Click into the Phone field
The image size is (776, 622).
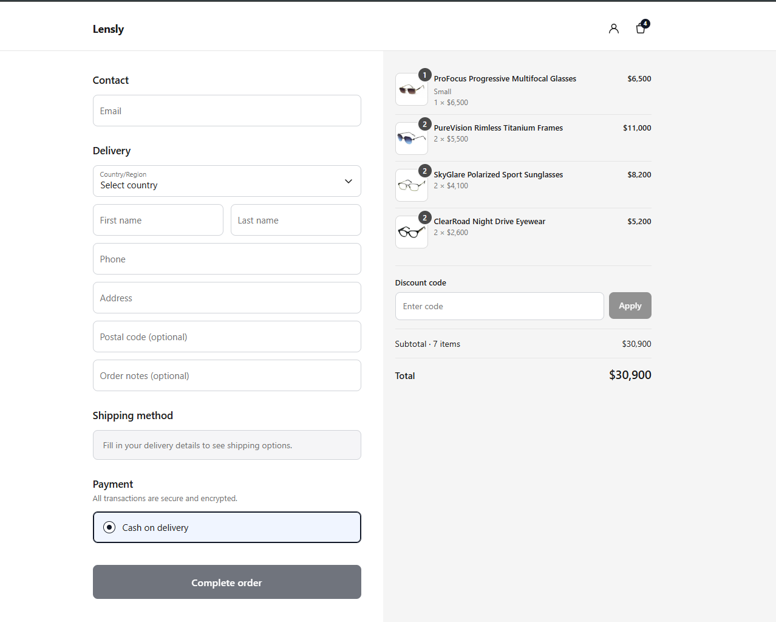227,259
